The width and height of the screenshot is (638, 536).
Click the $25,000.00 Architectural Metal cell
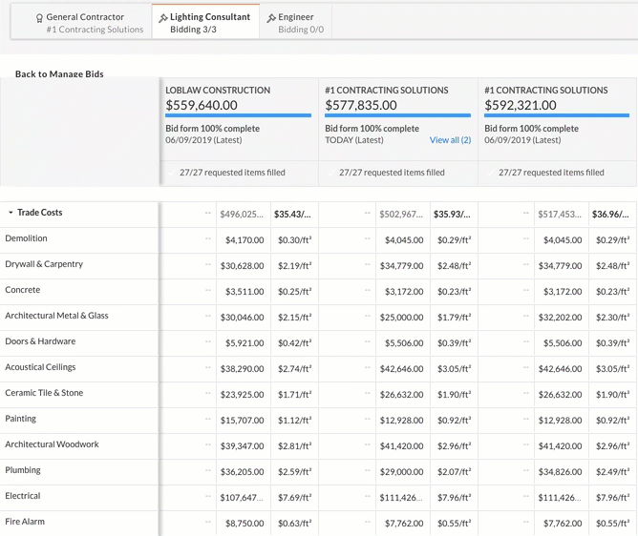click(x=403, y=318)
